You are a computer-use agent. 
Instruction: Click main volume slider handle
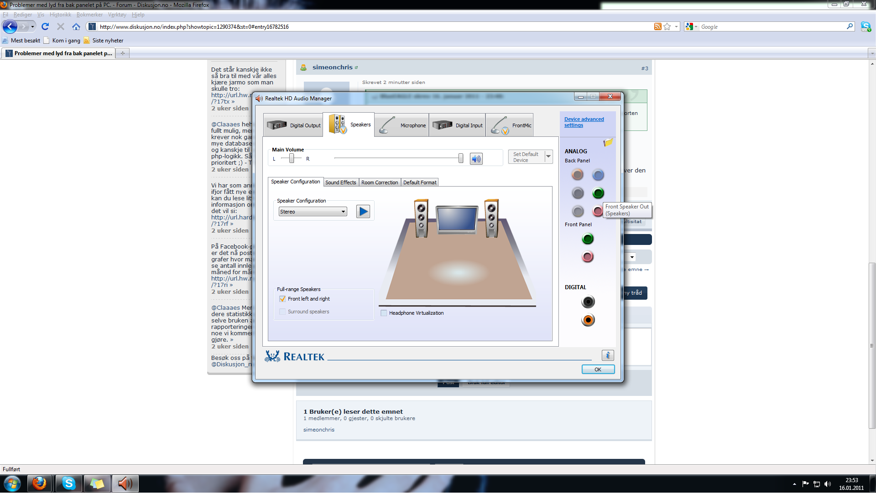461,158
